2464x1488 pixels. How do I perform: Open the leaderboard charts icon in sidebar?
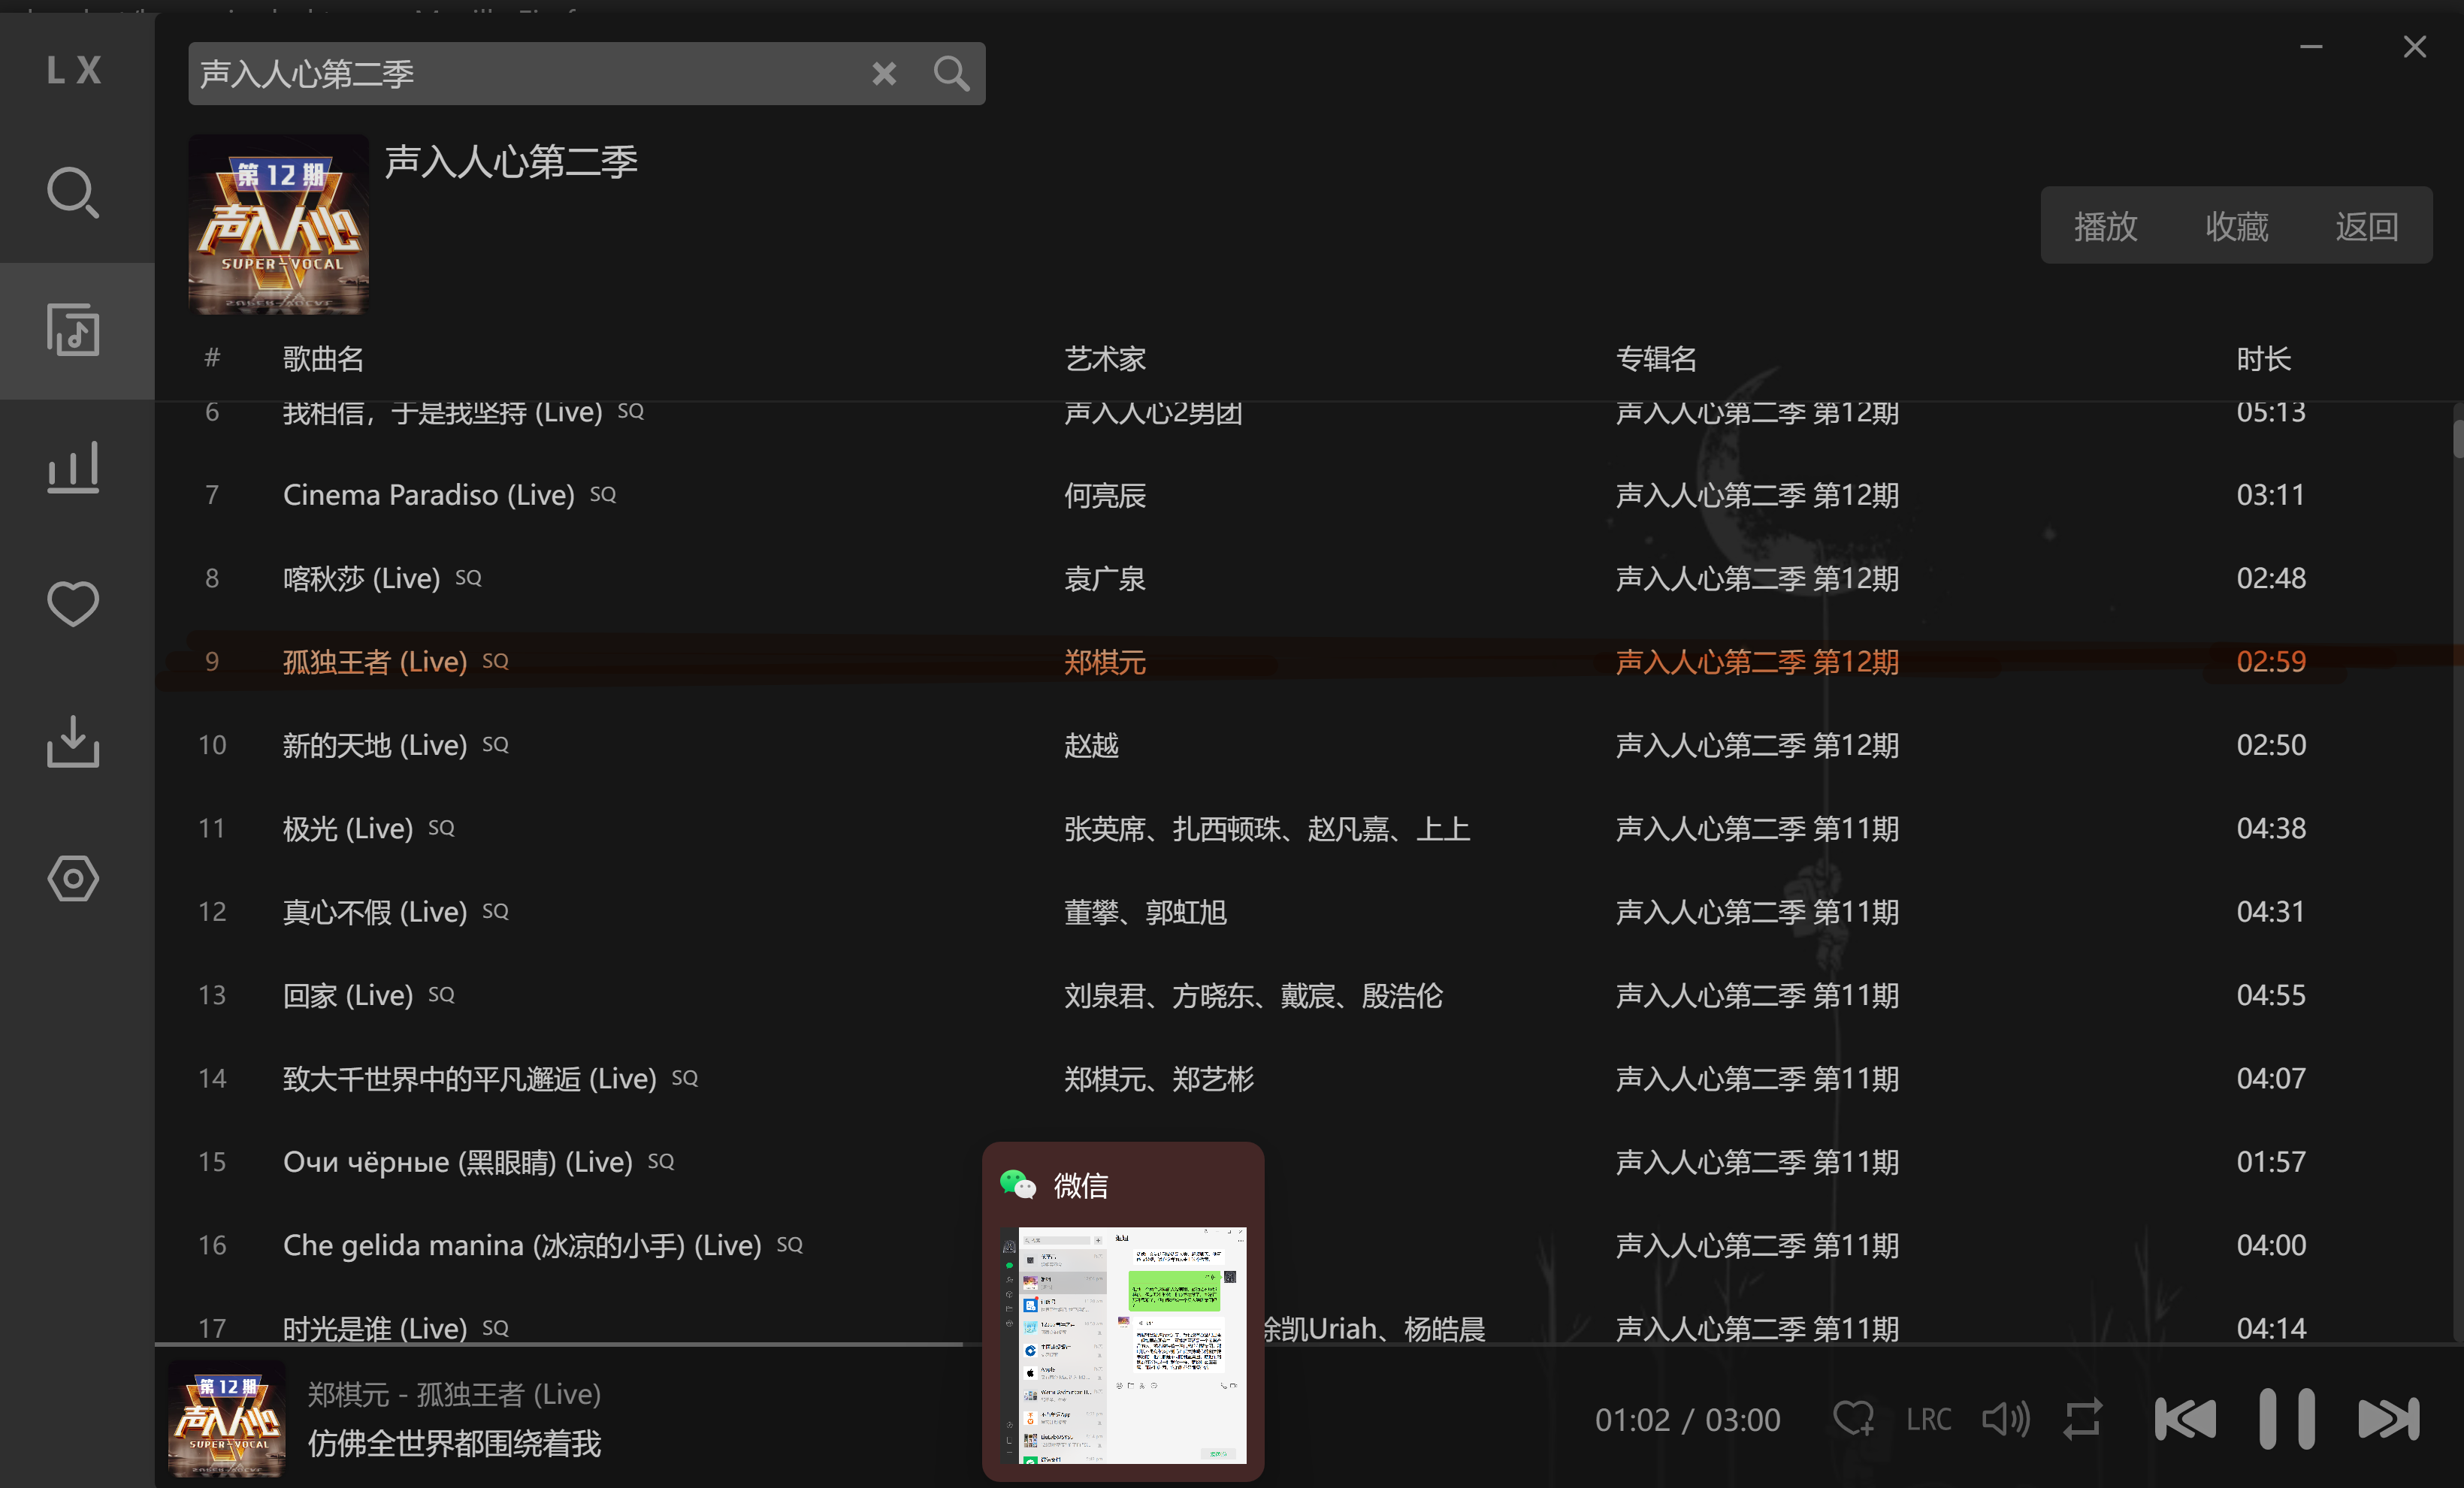click(73, 466)
